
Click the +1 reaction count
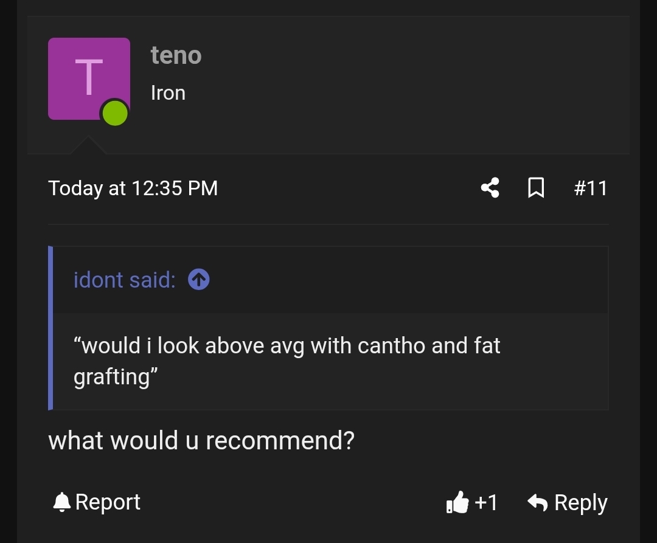coord(485,502)
